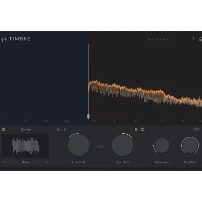Open the Select Preset dropdown

pyautogui.click(x=158, y=39)
